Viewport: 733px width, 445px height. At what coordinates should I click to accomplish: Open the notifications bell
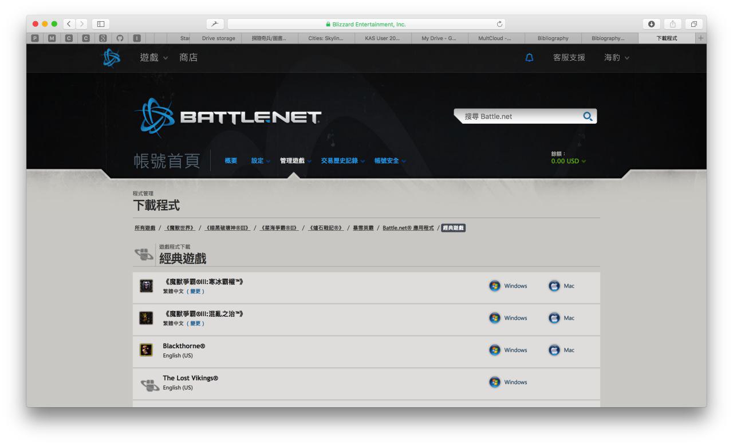[x=529, y=58]
